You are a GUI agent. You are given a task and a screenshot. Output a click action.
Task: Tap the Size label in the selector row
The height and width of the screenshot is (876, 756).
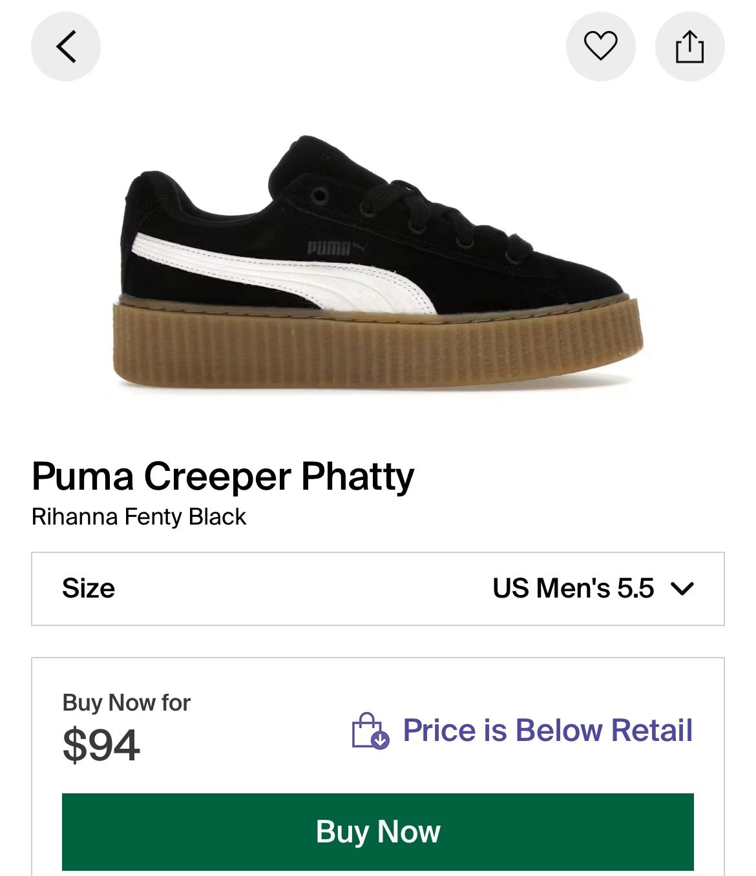click(89, 589)
